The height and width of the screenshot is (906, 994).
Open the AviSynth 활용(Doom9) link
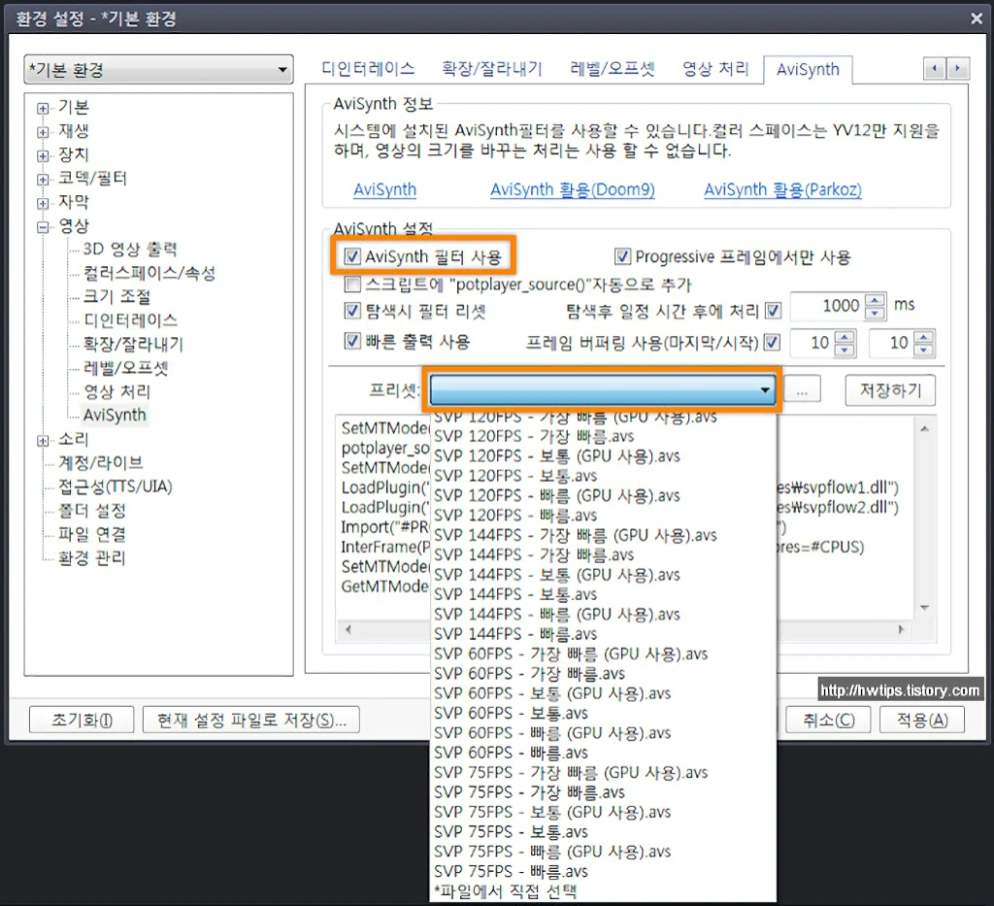coord(573,190)
